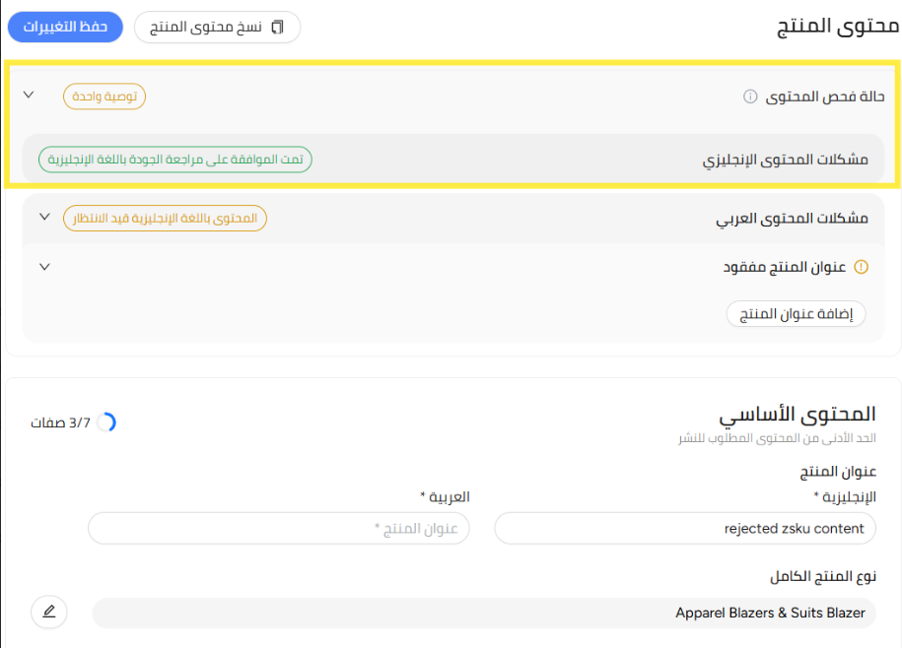The width and height of the screenshot is (902, 648).
Task: Click the circular 3/7 attributes progress indicator
Action: [106, 422]
